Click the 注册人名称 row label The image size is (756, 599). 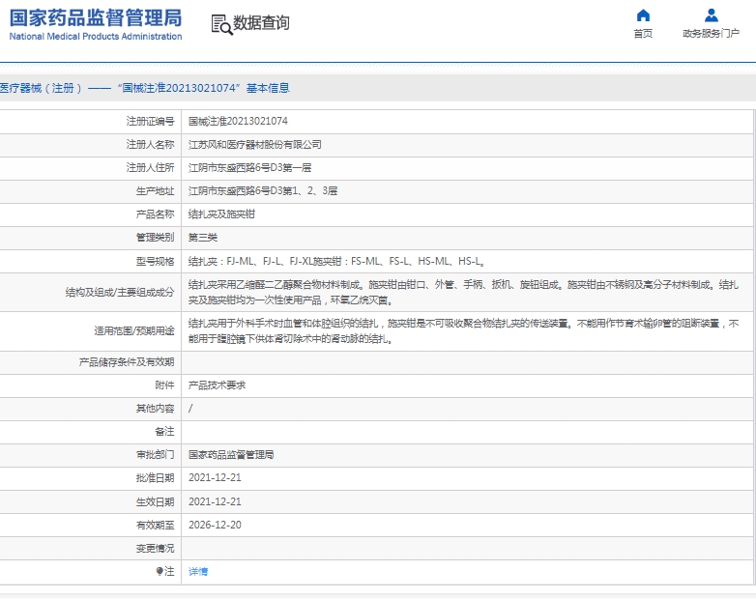click(x=150, y=145)
